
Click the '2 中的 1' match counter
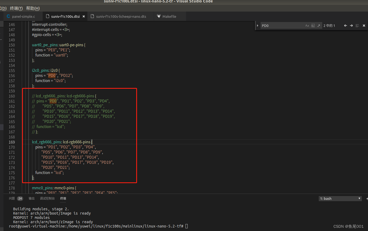tap(329, 26)
